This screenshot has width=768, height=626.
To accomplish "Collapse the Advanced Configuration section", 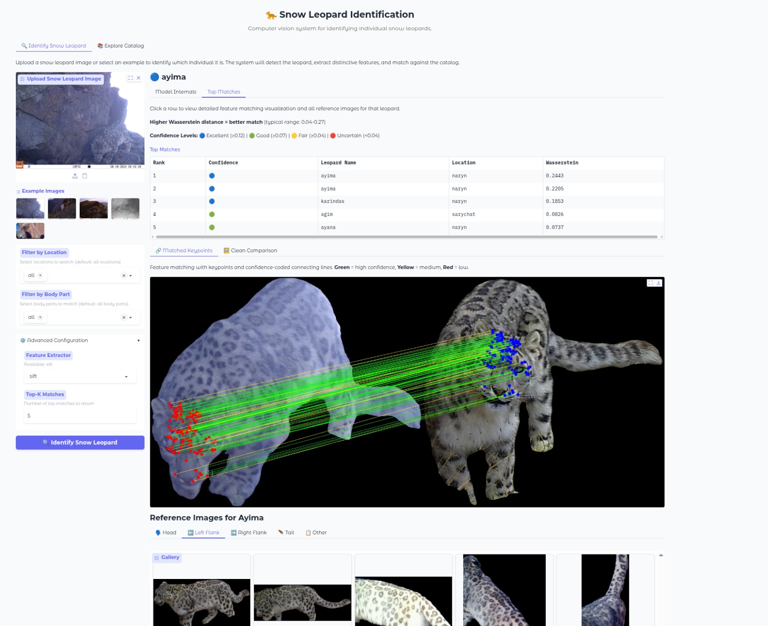I will click(138, 341).
